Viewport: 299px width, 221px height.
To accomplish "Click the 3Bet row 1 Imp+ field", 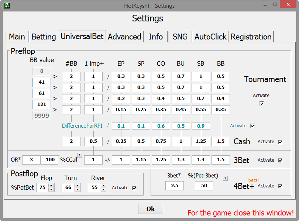I will [x=93, y=160].
